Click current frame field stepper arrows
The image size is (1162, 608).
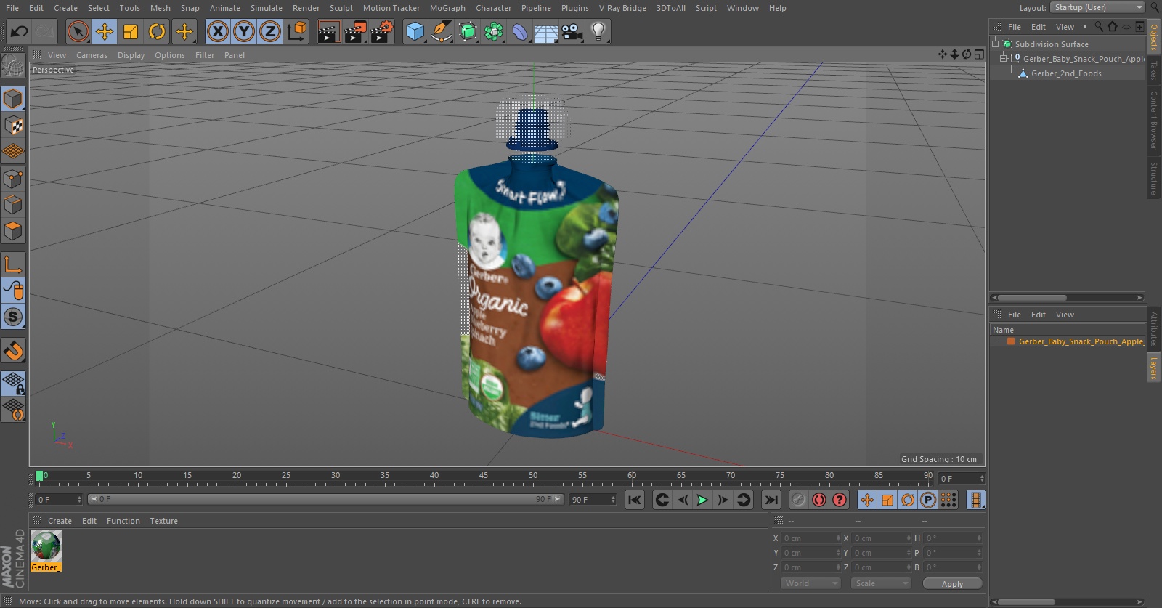78,499
